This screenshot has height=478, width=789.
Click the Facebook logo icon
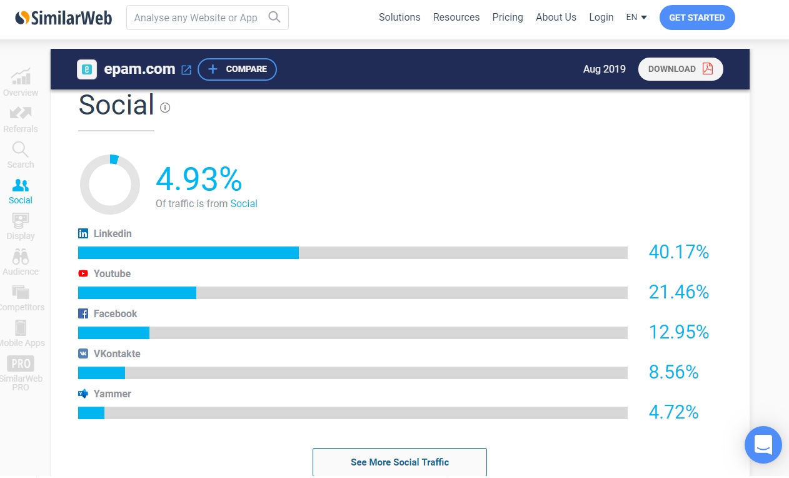click(83, 313)
